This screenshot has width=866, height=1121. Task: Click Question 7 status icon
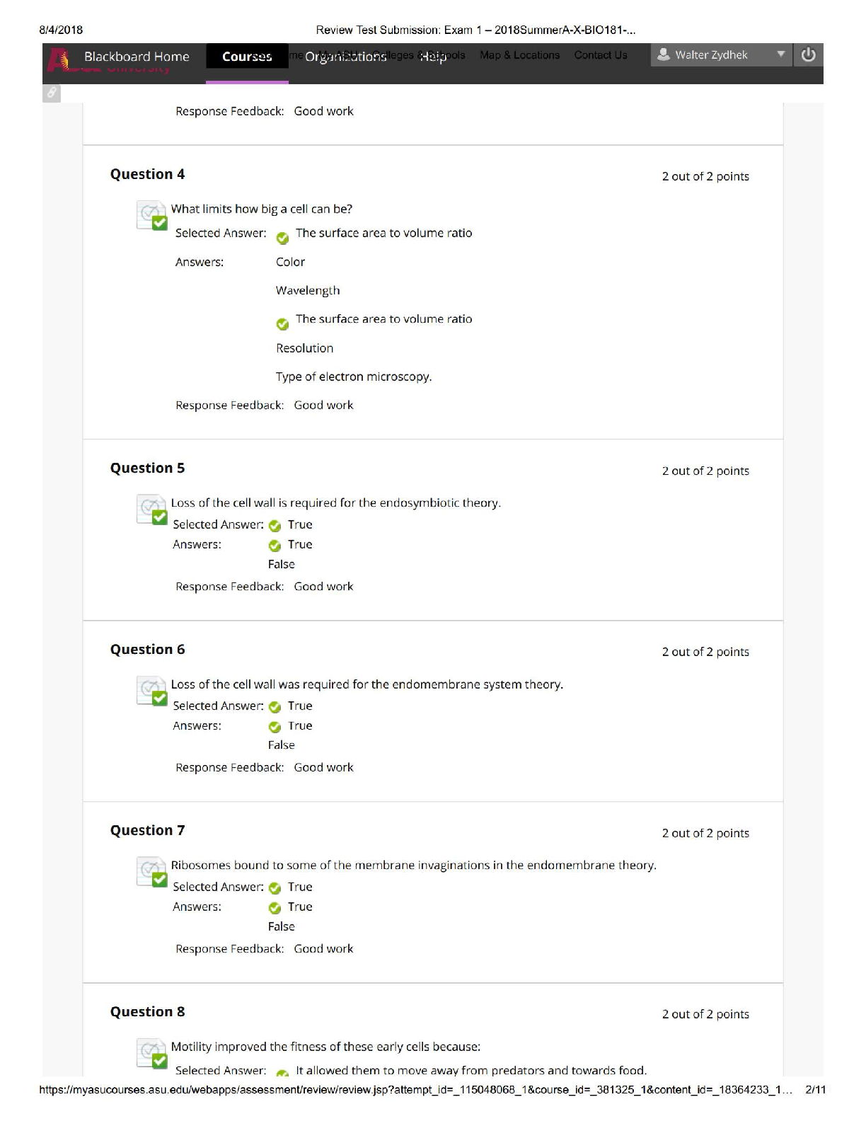(x=151, y=872)
